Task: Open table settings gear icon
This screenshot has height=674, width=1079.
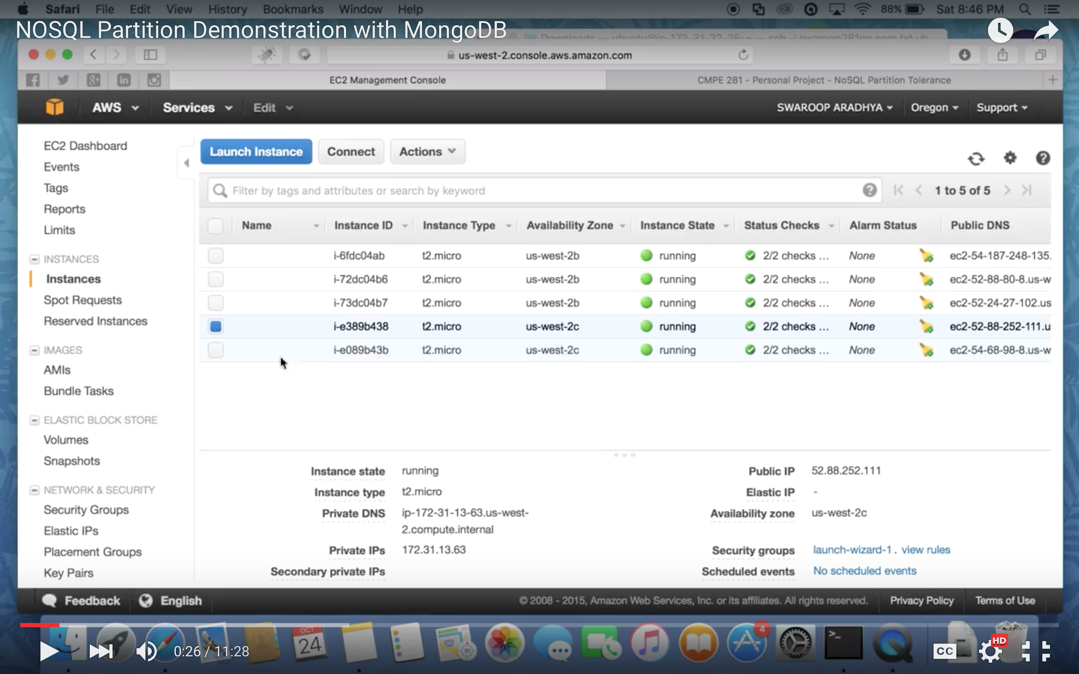Action: (x=1009, y=158)
